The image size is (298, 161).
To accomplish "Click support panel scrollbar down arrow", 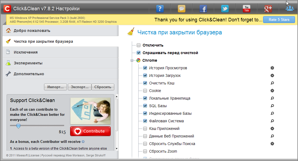I will (x=117, y=149).
